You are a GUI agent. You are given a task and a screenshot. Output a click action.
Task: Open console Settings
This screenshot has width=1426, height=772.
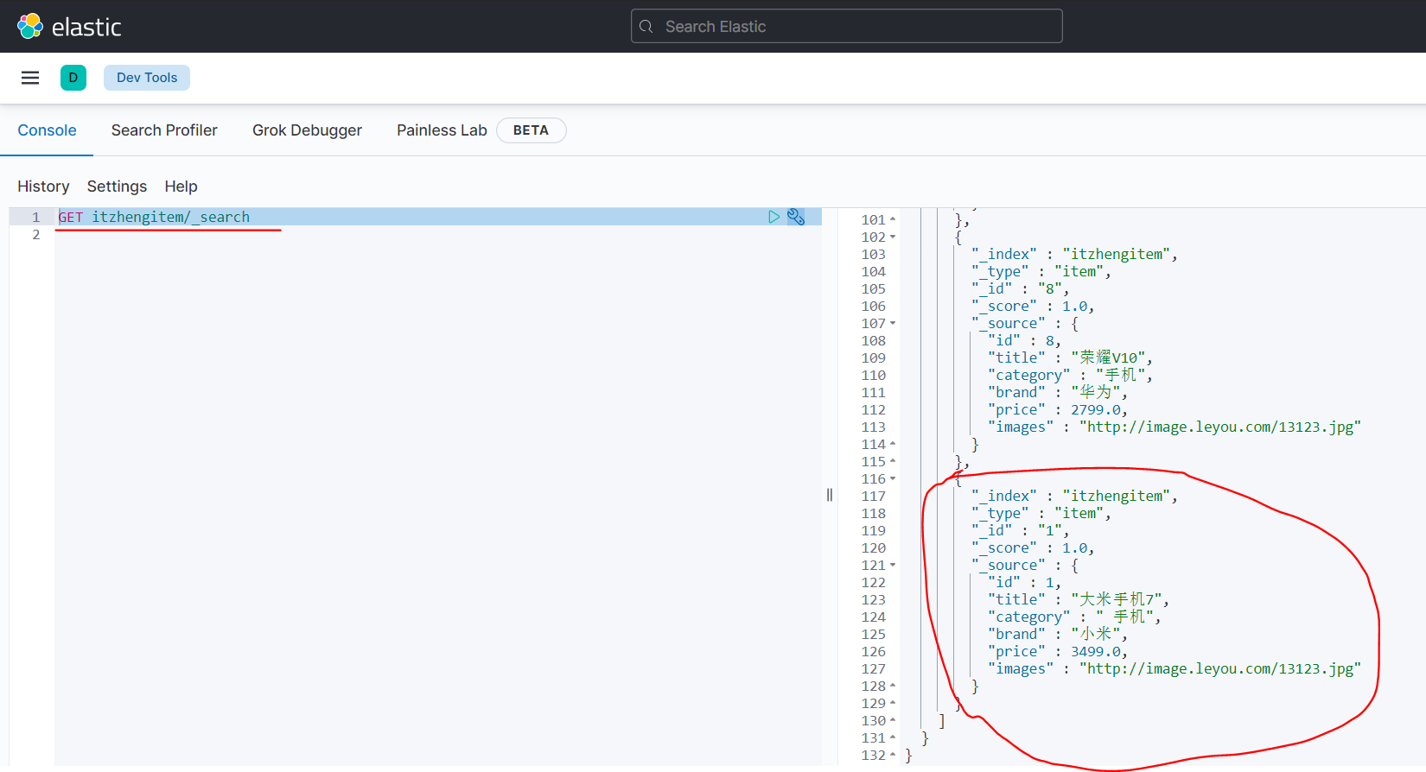(117, 187)
